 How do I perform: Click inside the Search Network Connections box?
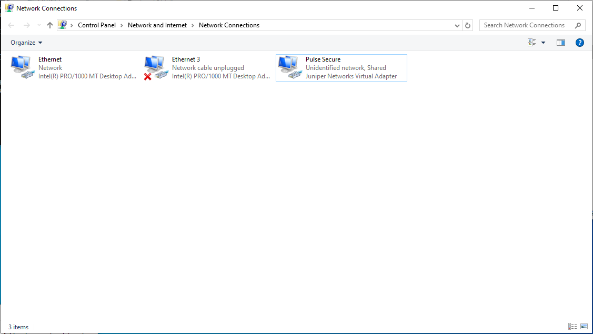[526, 25]
